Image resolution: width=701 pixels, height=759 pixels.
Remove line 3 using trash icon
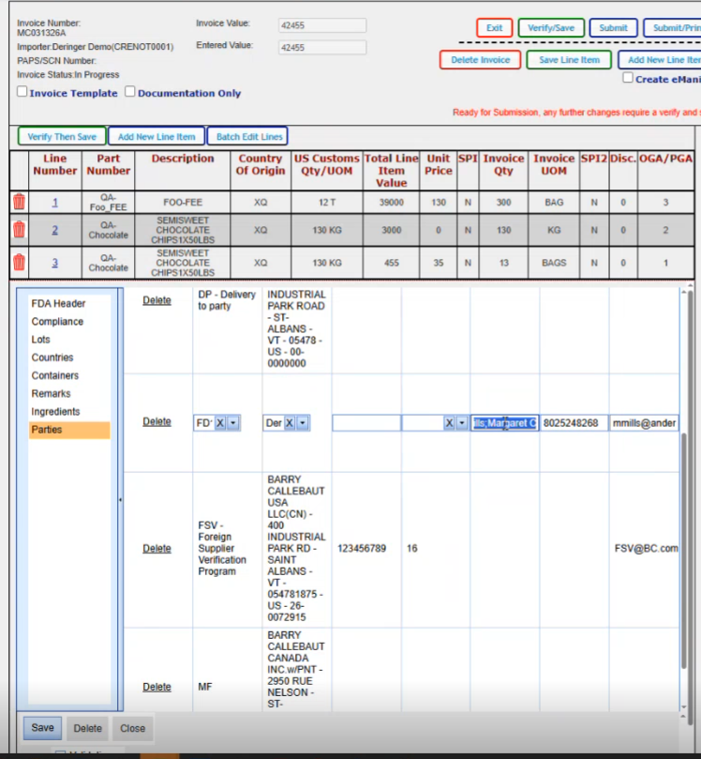click(19, 263)
